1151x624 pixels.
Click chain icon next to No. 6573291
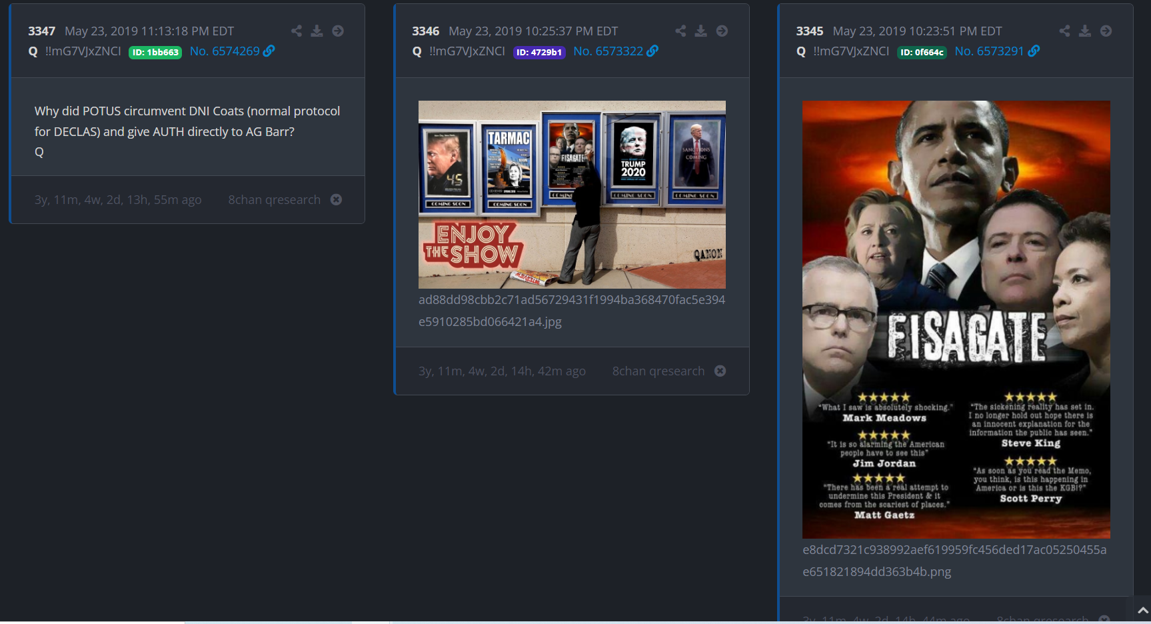pos(1034,51)
